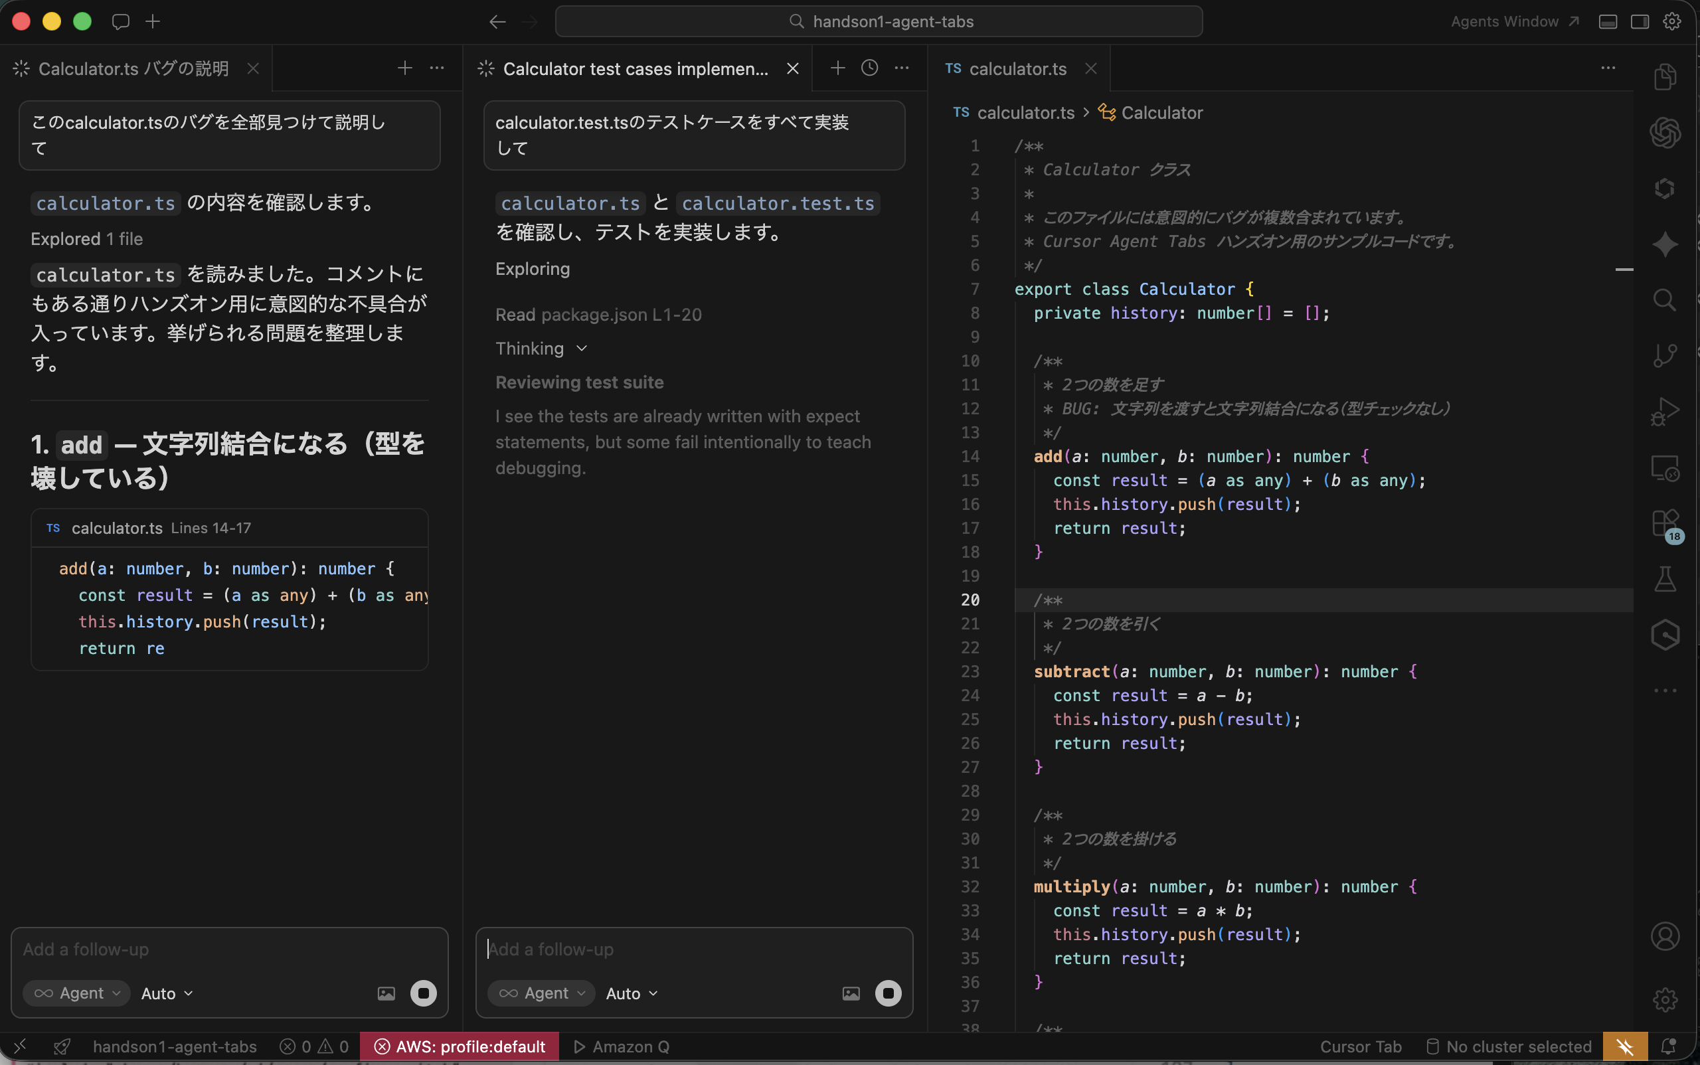The height and width of the screenshot is (1065, 1700).
Task: Toggle notifications bell in status bar
Action: [1668, 1046]
